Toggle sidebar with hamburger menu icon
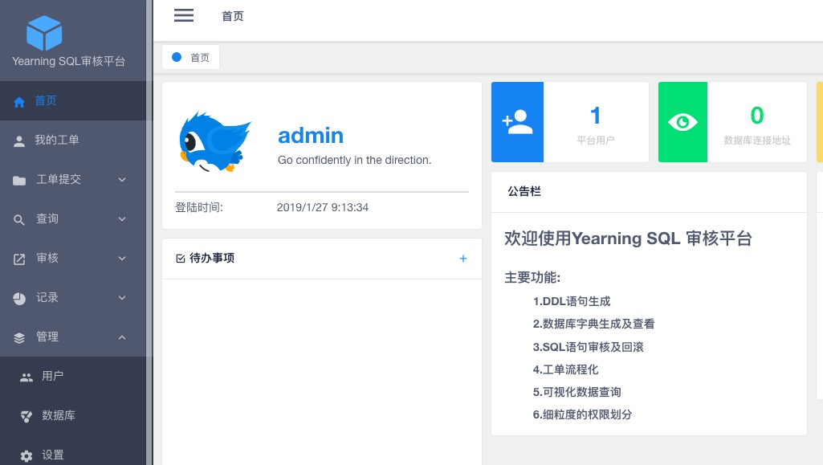This screenshot has width=823, height=465. pos(184,15)
